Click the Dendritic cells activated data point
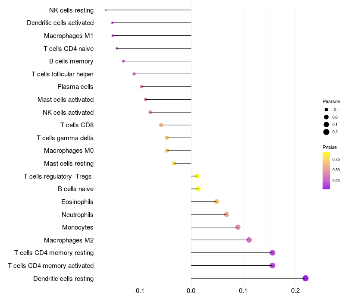The height and width of the screenshot is (302, 345). pyautogui.click(x=113, y=23)
